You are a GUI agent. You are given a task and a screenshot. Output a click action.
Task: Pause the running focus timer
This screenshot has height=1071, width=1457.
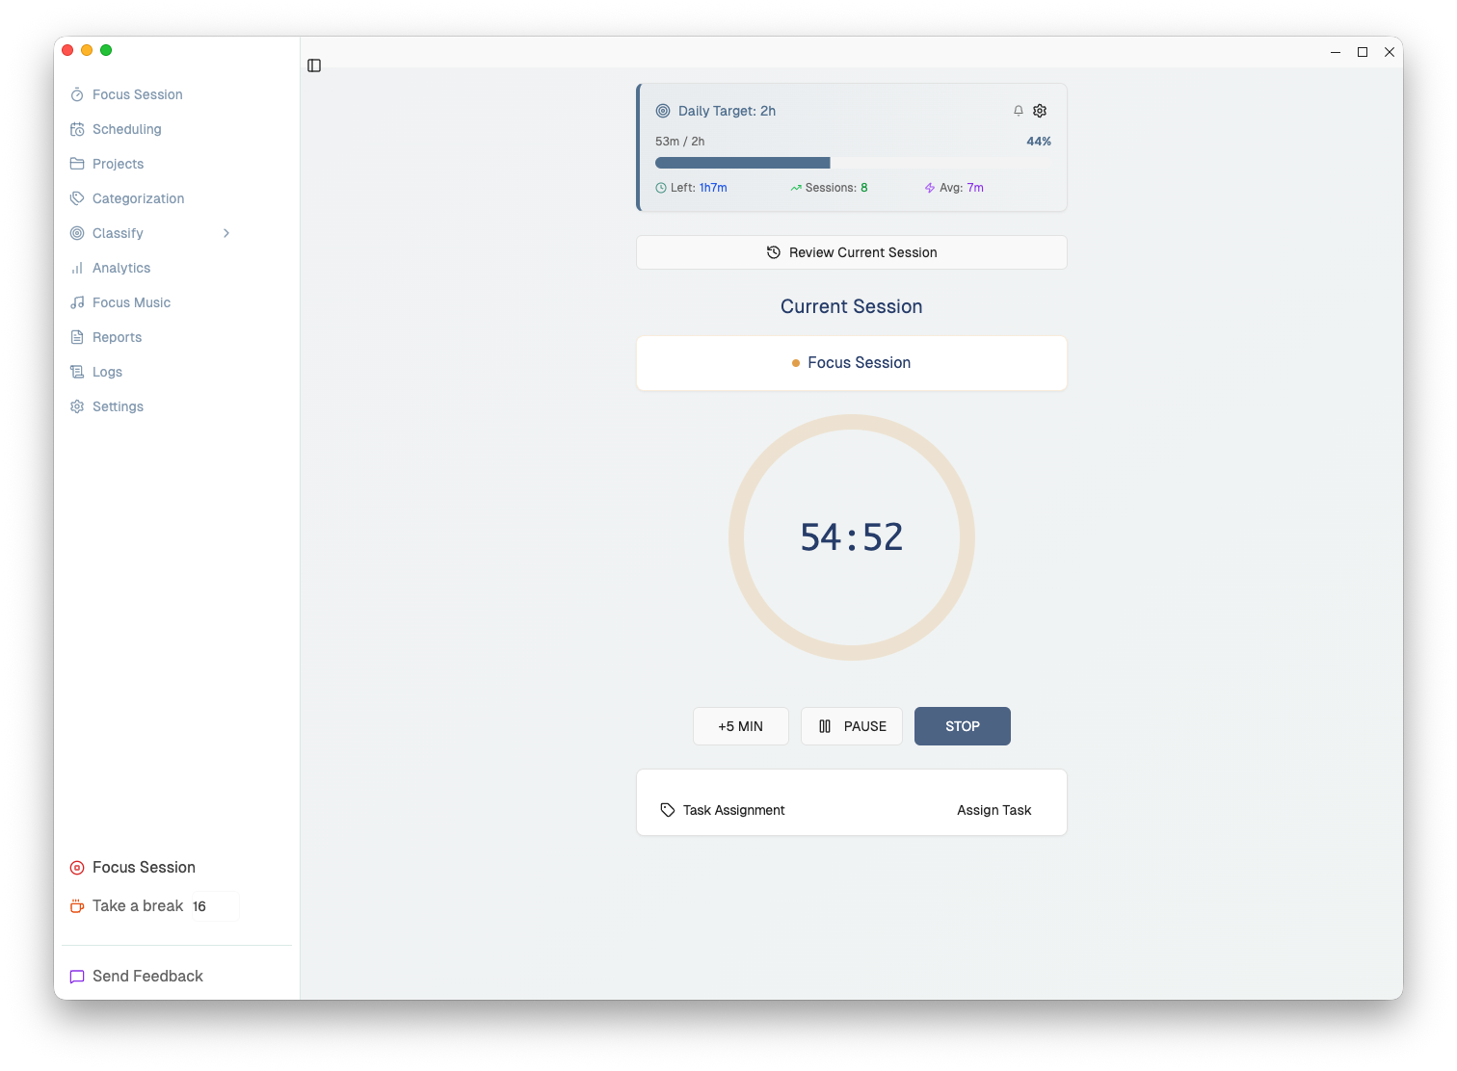click(x=852, y=726)
